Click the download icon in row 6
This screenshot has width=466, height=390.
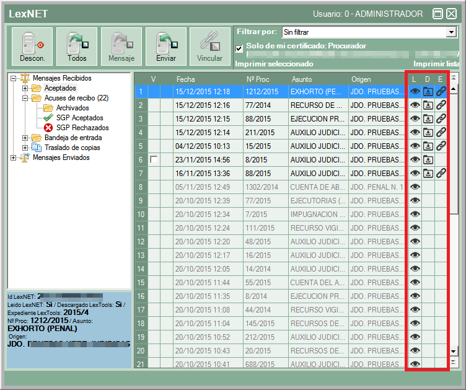click(428, 159)
